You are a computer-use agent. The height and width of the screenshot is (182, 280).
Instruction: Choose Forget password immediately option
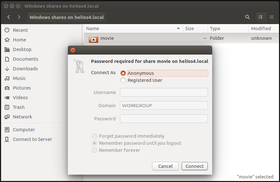[95, 136]
